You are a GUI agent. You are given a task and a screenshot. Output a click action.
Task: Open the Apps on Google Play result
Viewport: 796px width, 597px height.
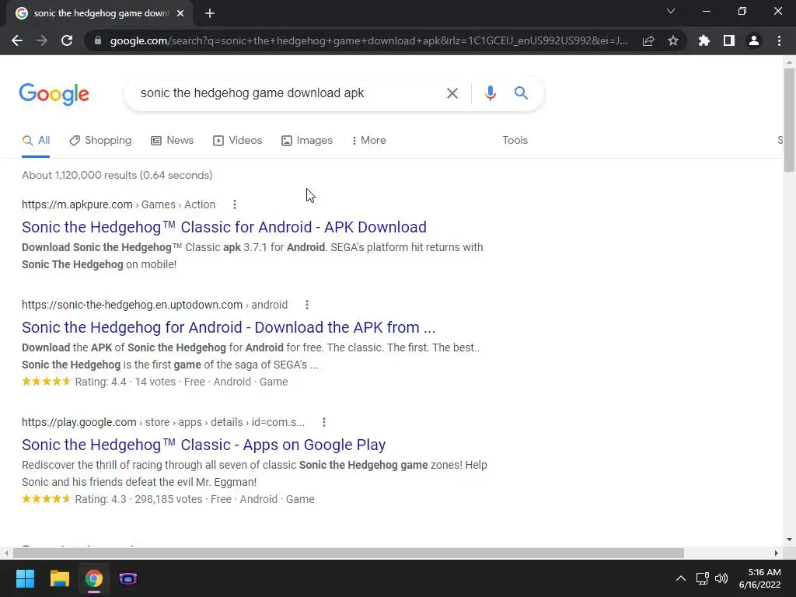[x=204, y=445]
